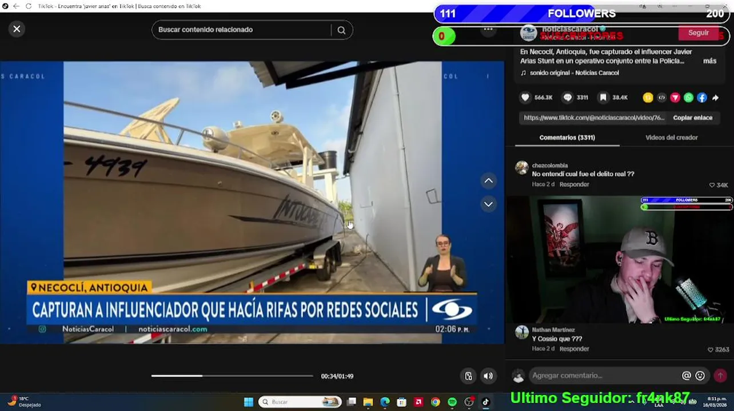
Task: Click the search magnifier icon
Action: point(341,30)
